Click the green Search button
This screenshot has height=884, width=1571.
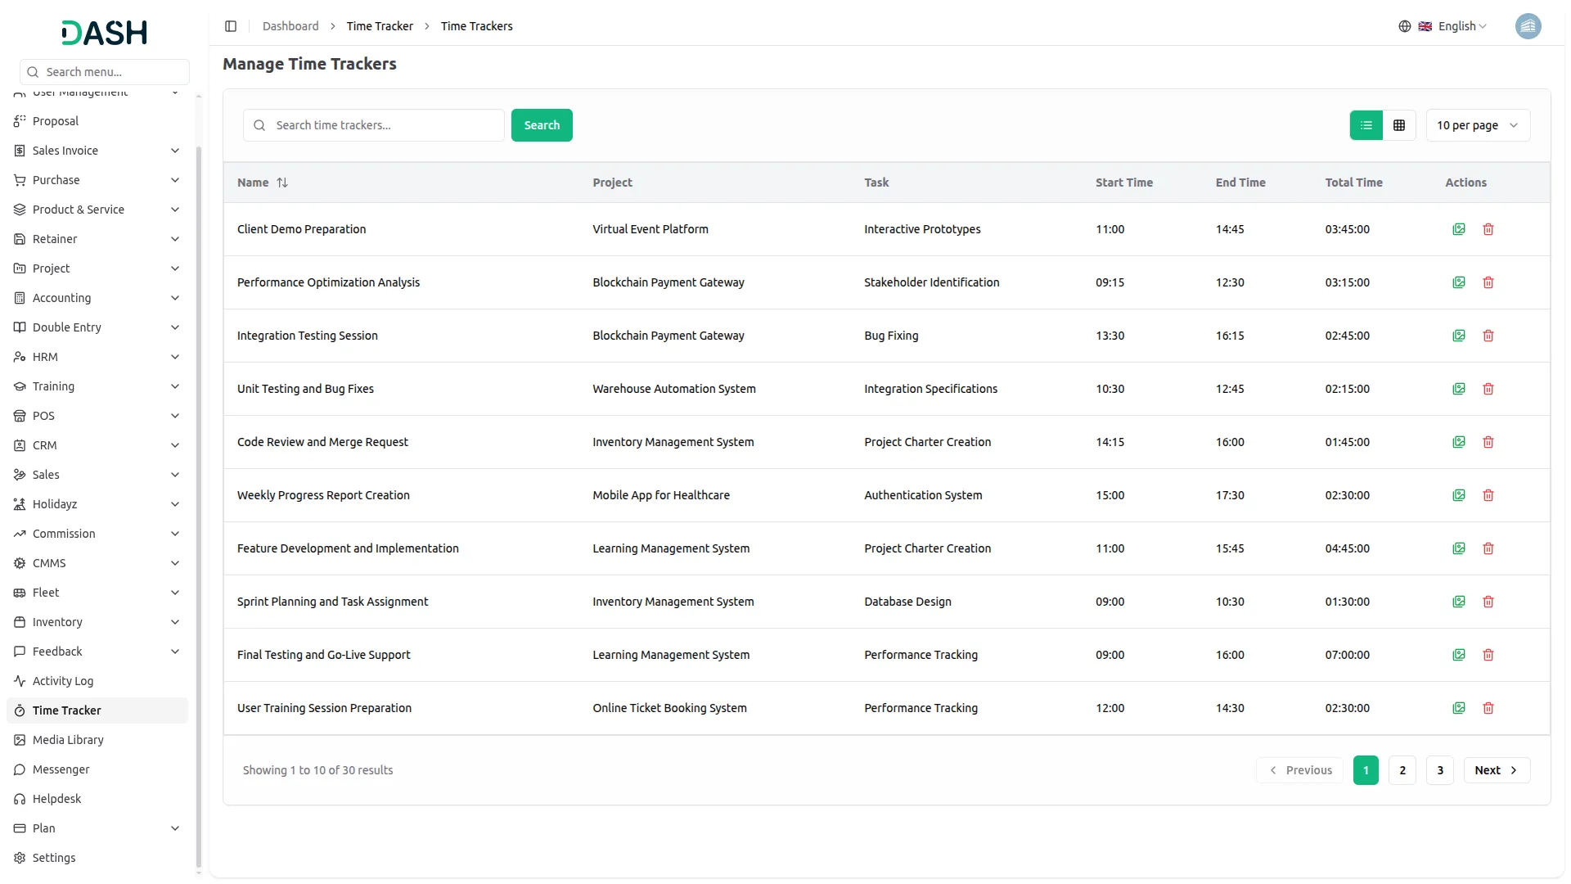pos(542,125)
